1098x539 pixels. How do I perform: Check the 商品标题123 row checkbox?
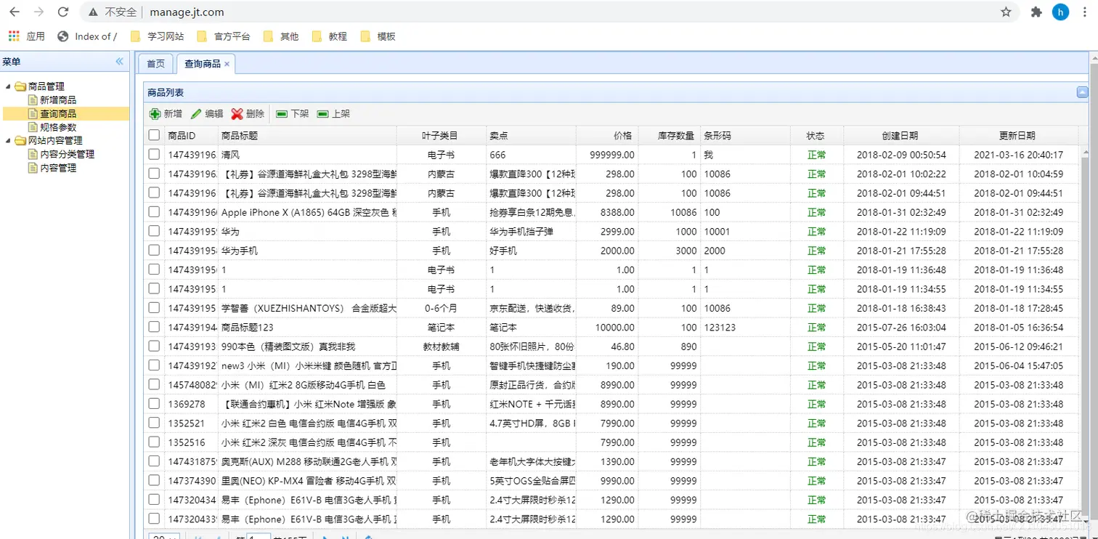pyautogui.click(x=154, y=327)
